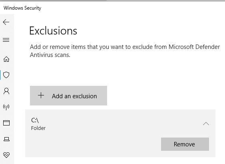Click the Exclusions page heading
The image size is (225, 164).
(53, 30)
